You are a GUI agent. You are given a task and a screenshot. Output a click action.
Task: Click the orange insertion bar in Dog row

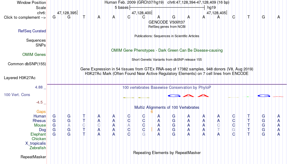152,130
